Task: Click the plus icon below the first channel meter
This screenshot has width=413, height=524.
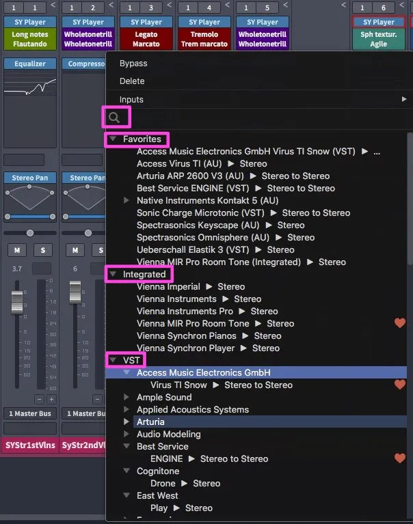Action: 51,399
